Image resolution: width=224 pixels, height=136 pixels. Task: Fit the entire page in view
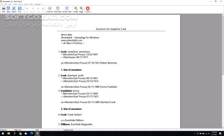tap(58, 9)
